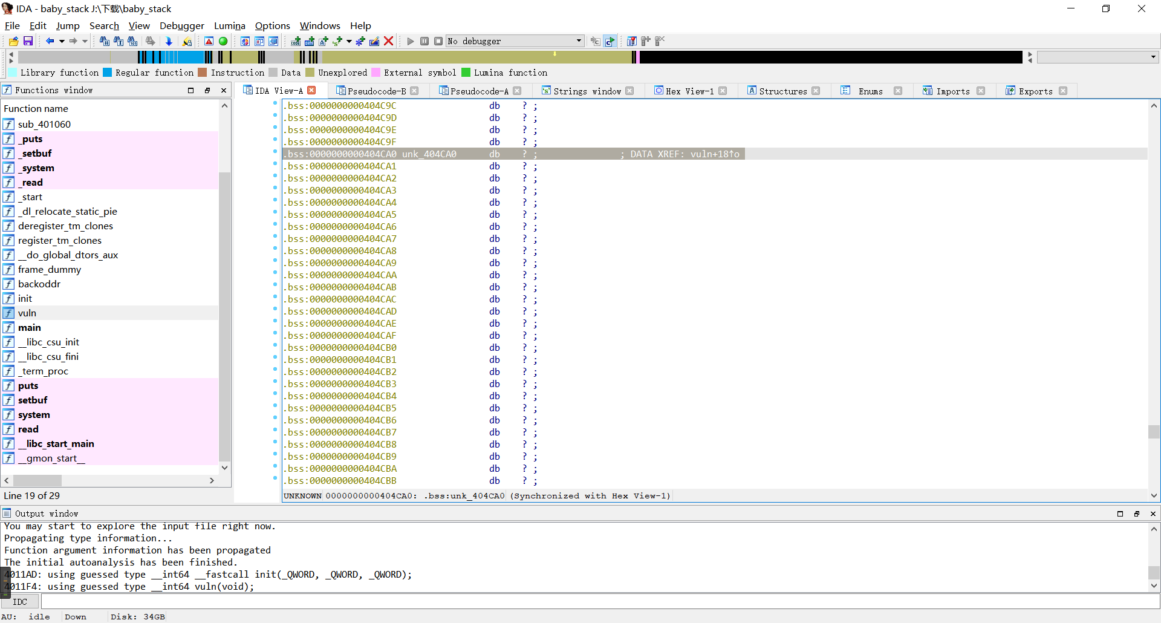Select the backoddr function in the list
This screenshot has height=623, width=1161.
coord(39,284)
